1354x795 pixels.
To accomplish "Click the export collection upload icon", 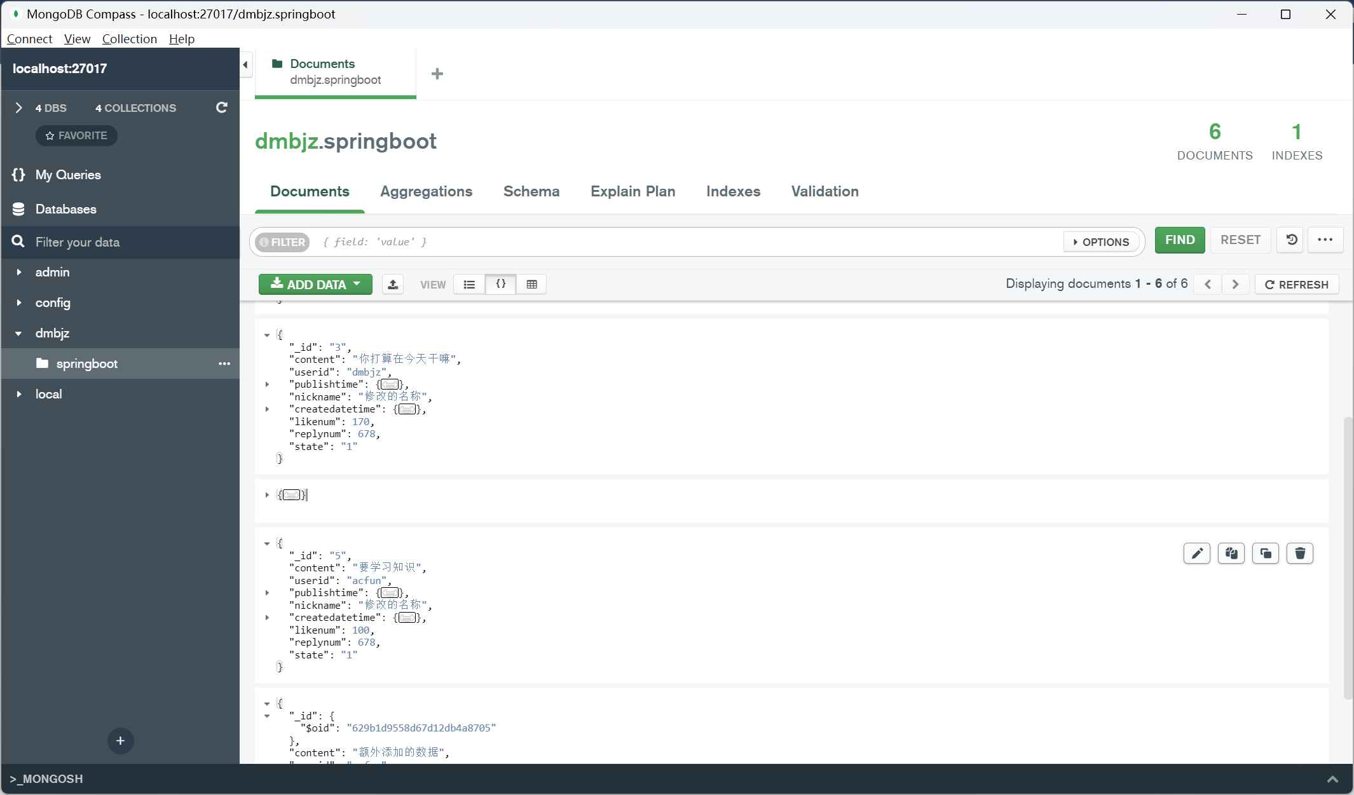I will click(x=393, y=285).
